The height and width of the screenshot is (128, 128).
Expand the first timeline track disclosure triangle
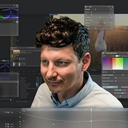[x=20, y=112]
